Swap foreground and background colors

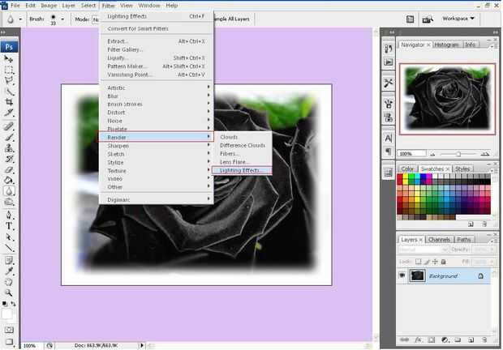point(14,303)
